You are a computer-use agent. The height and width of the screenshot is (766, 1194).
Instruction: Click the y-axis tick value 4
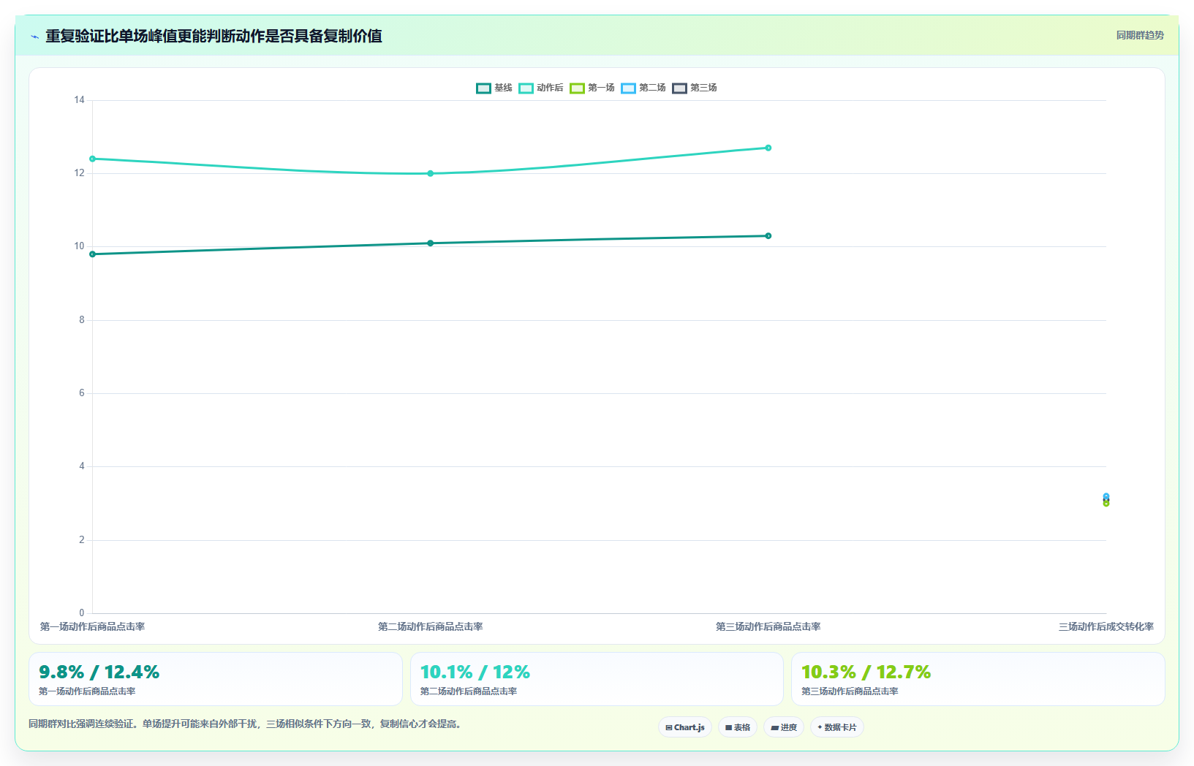[82, 466]
